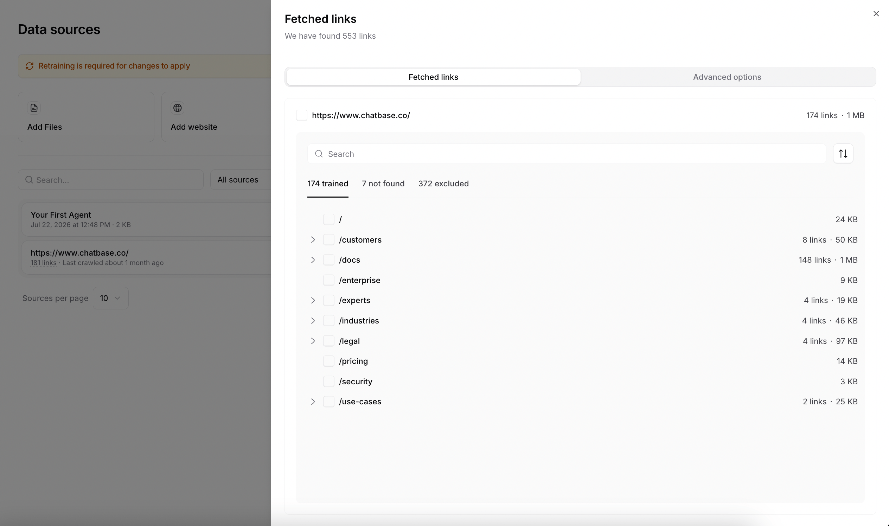Click the /docs row label

[349, 260]
